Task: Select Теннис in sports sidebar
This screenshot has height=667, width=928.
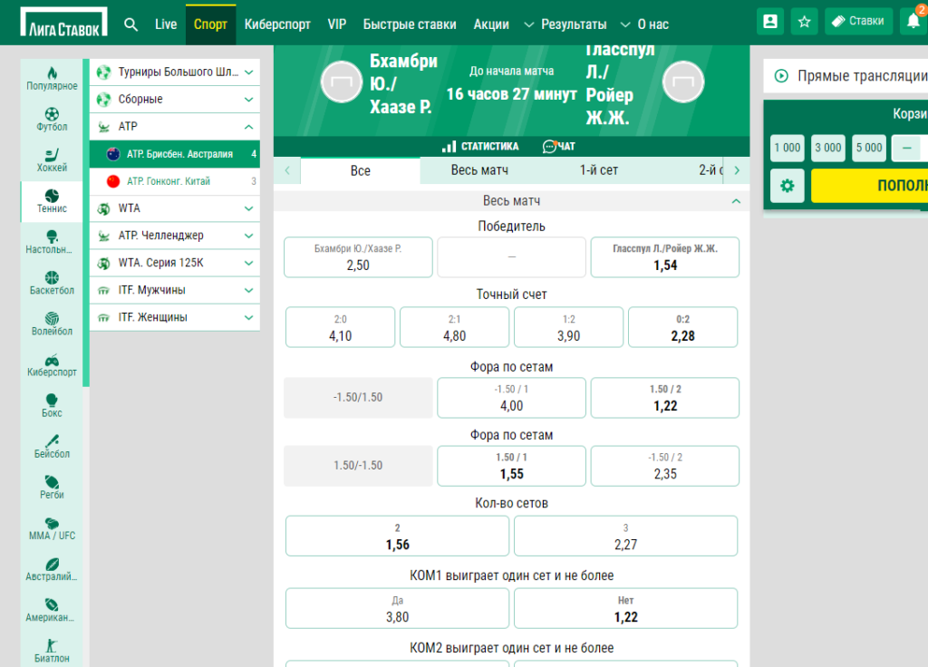Action: click(52, 201)
